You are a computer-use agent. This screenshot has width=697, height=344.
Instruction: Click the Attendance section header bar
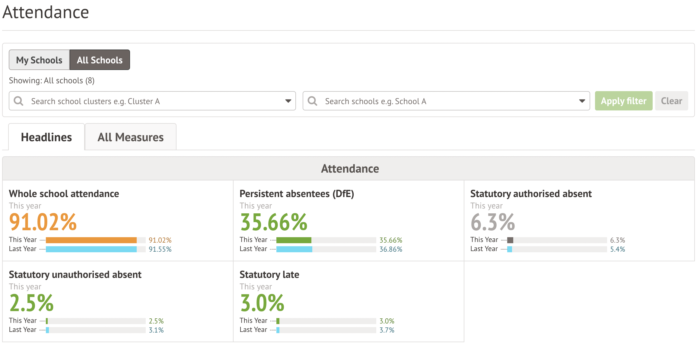coord(348,168)
